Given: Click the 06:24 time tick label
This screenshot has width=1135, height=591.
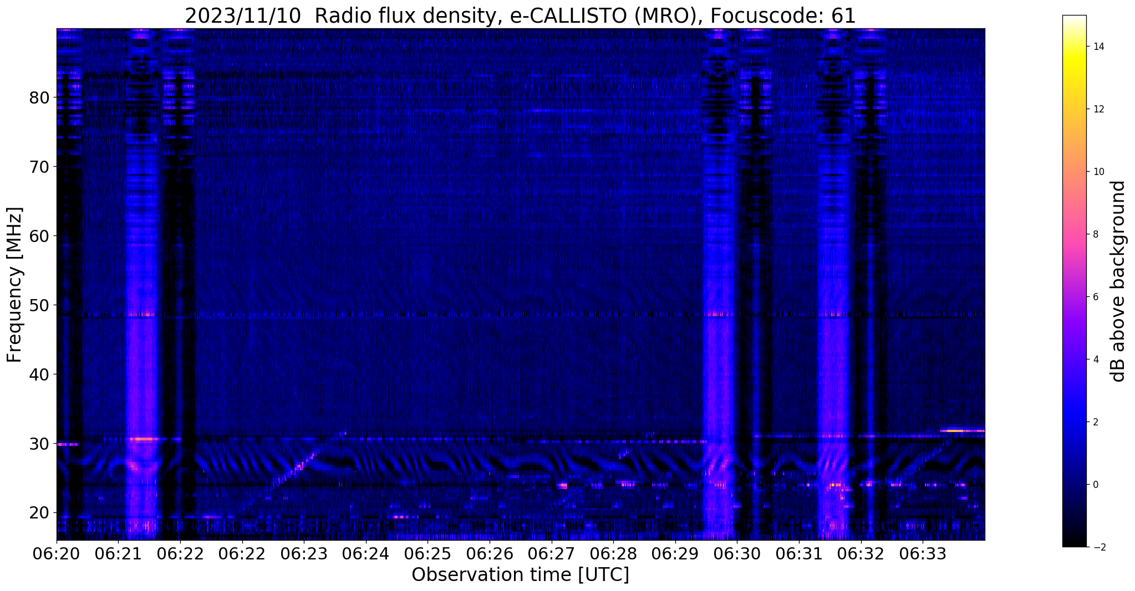Looking at the screenshot, I should point(366,554).
